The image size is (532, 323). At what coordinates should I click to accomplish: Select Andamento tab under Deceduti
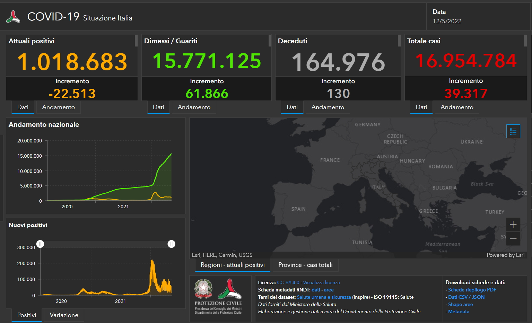tap(328, 107)
